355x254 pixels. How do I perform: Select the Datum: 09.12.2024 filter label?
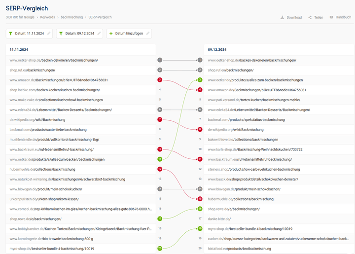pyautogui.click(x=80, y=34)
